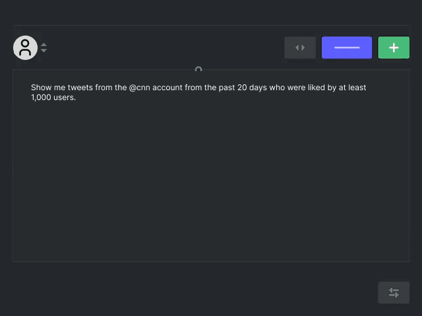The image size is (422, 316).
Task: Open settings sliders icon at bottom right
Action: [394, 292]
